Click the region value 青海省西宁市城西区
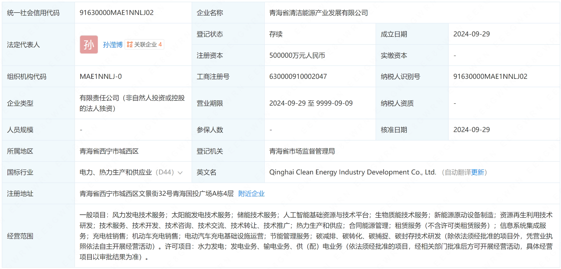561x269 pixels. point(109,151)
